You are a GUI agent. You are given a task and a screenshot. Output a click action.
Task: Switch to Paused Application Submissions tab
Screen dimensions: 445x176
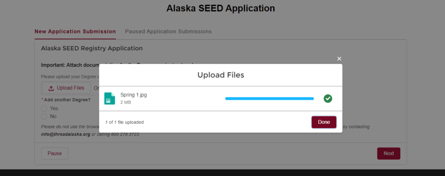(168, 32)
